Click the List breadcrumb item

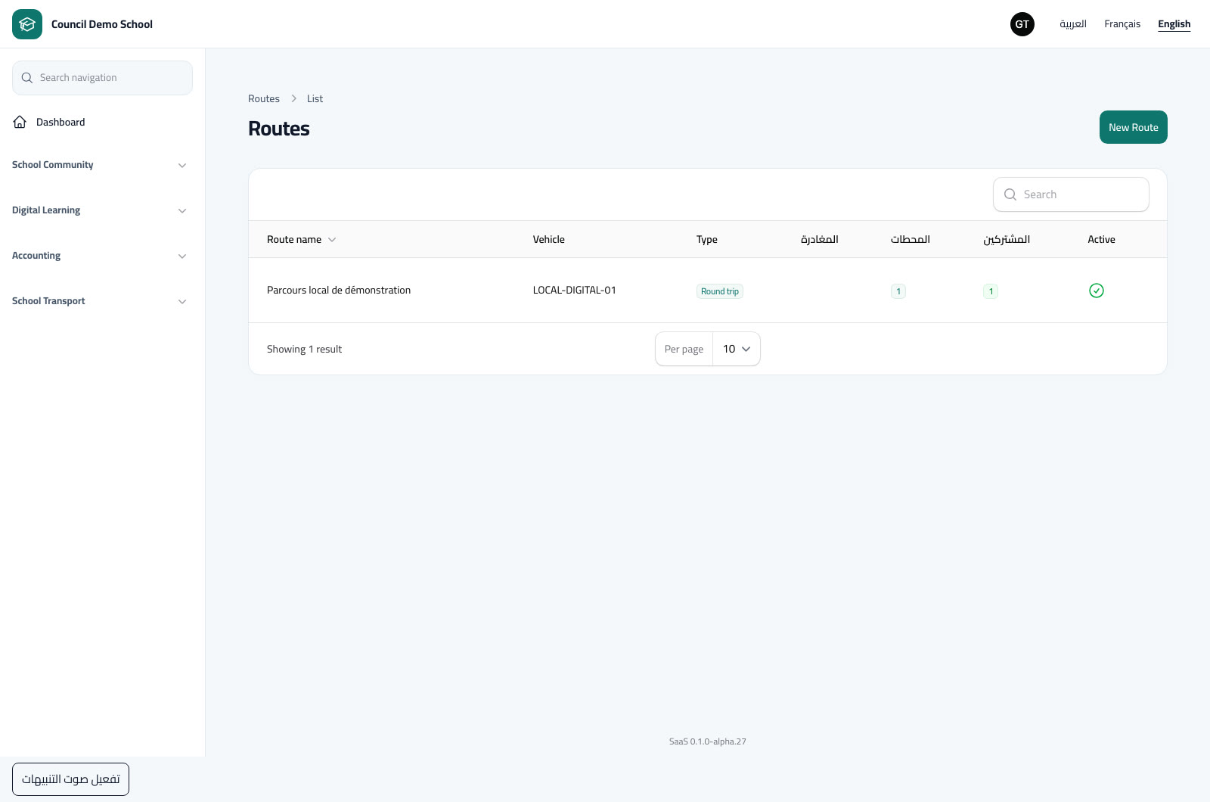click(315, 98)
